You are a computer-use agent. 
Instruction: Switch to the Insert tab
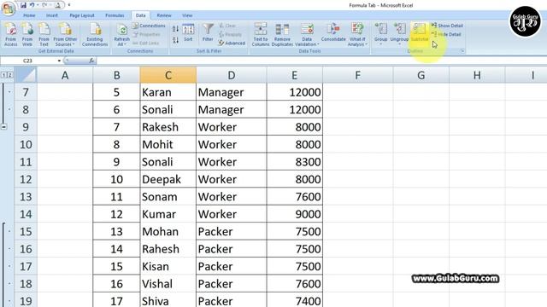[x=52, y=15]
